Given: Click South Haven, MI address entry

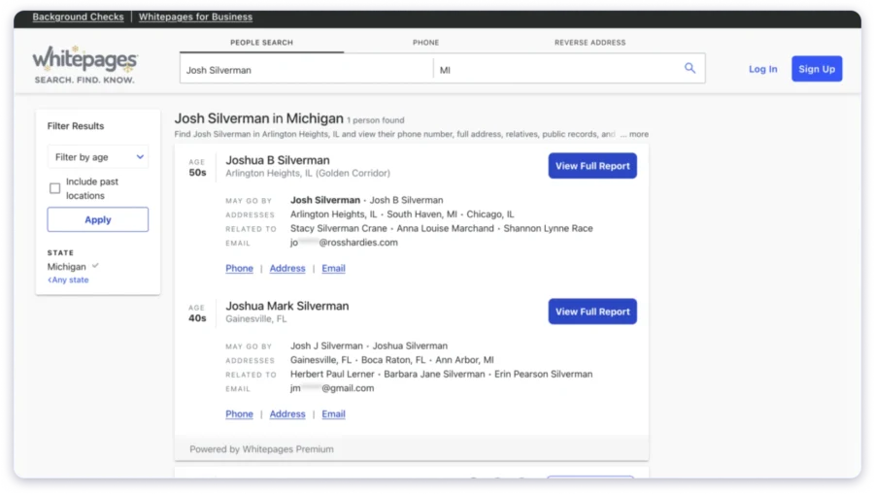Looking at the screenshot, I should (422, 214).
